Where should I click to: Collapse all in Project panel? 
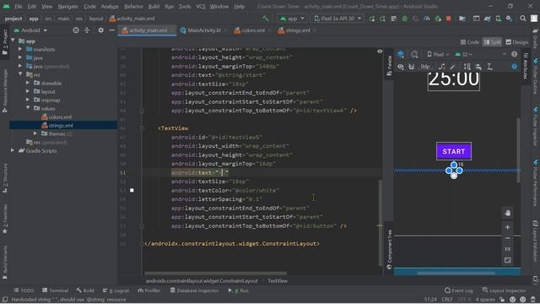click(87, 30)
